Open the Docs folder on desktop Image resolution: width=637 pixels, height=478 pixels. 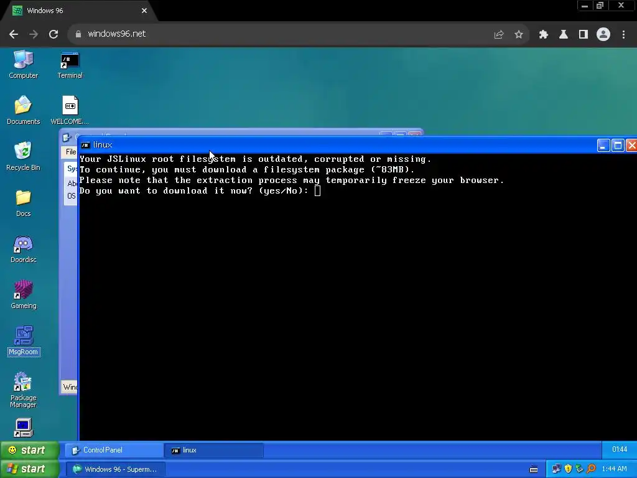(23, 203)
